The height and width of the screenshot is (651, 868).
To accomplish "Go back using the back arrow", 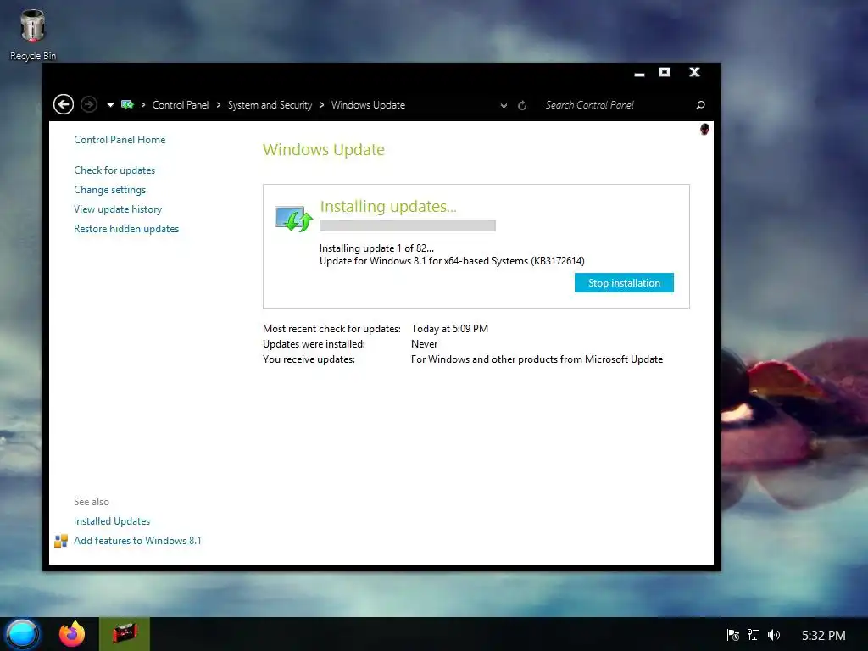I will 64,104.
